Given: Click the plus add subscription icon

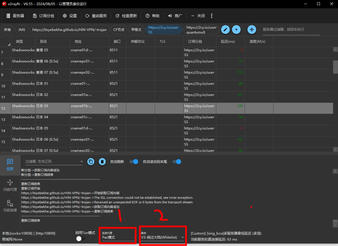Looking at the screenshot, I should coord(236,29).
